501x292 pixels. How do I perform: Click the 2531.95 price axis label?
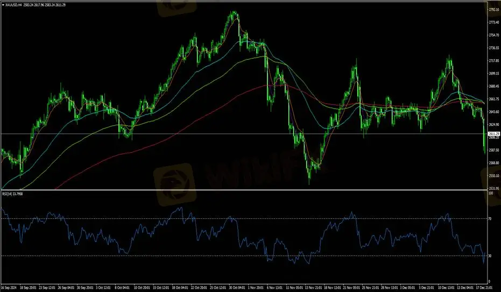click(494, 188)
